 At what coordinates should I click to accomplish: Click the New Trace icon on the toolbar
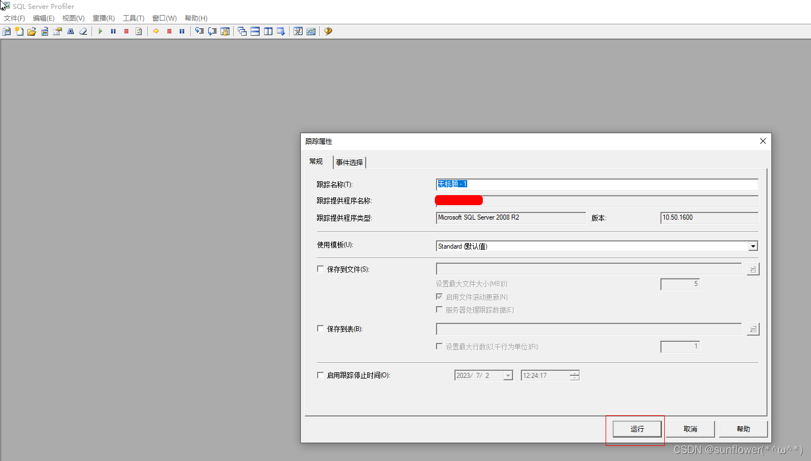tap(7, 31)
